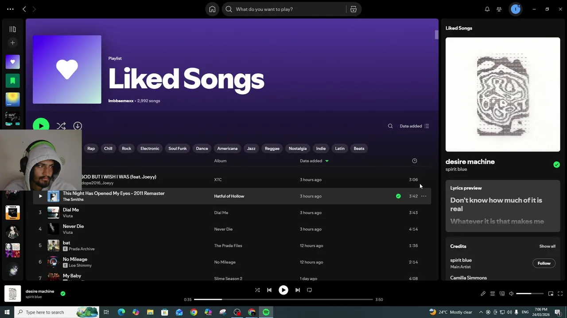Toggle playlist shuffle icon beside play button
Image resolution: width=567 pixels, height=318 pixels.
point(61,126)
